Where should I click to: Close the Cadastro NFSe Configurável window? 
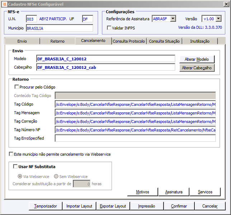[x=226, y=4]
